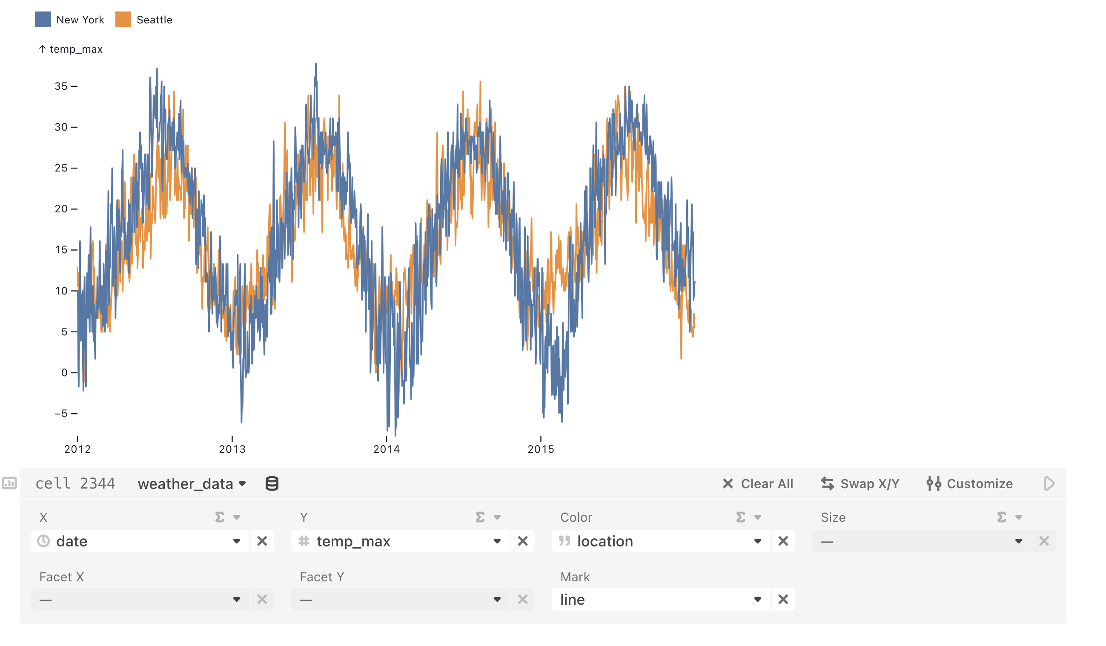
Task: Toggle sum aggregation for the Y encoding
Action: (x=479, y=517)
